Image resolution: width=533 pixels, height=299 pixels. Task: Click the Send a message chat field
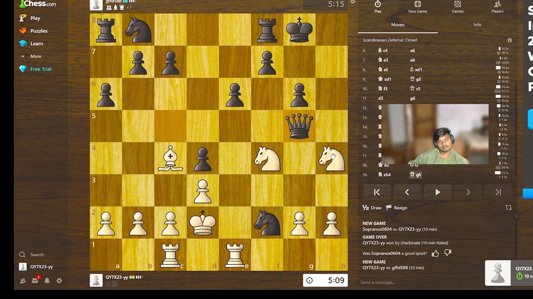(421, 282)
